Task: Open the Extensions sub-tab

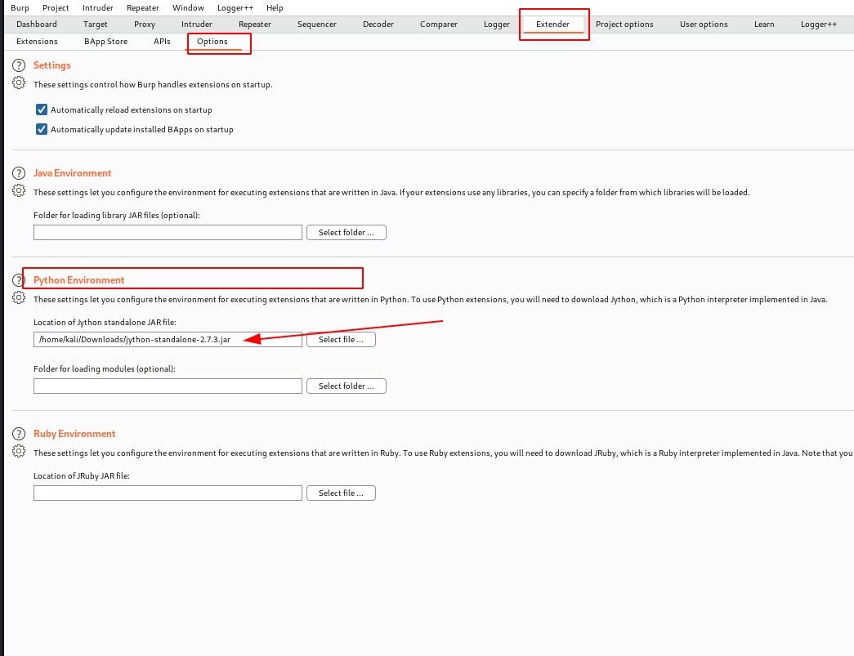Action: coord(37,42)
